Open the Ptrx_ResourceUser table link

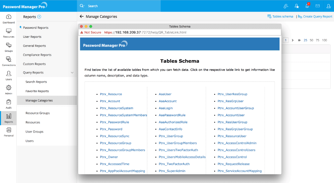tap(232, 136)
